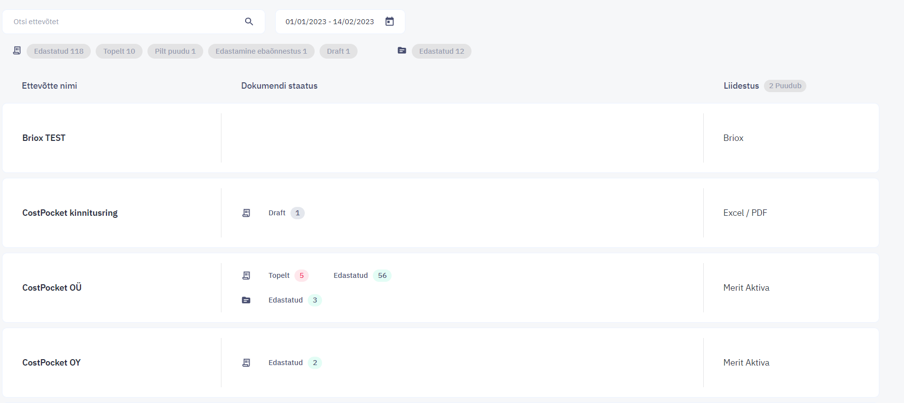Viewport: 904px width, 403px height.
Task: Click the Ettevõtte nimi column header
Action: coord(49,86)
